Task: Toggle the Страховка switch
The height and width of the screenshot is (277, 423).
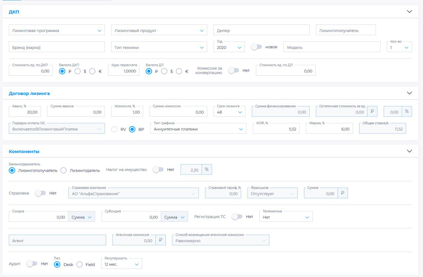Action: 40,193
